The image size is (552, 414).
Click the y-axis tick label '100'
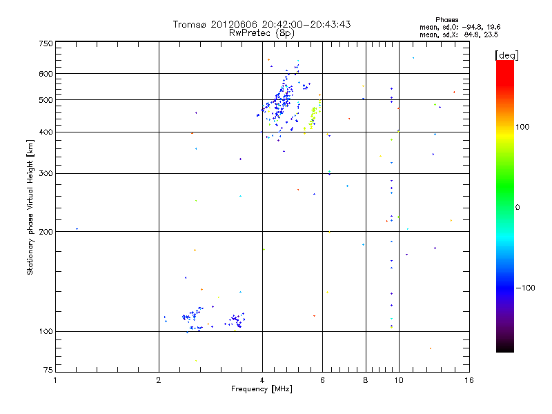pos(46,331)
